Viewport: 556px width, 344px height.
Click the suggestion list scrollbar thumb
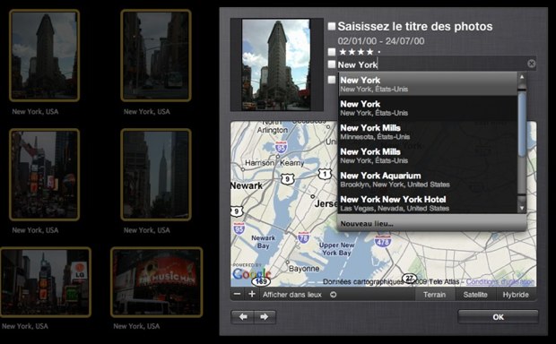click(522, 124)
